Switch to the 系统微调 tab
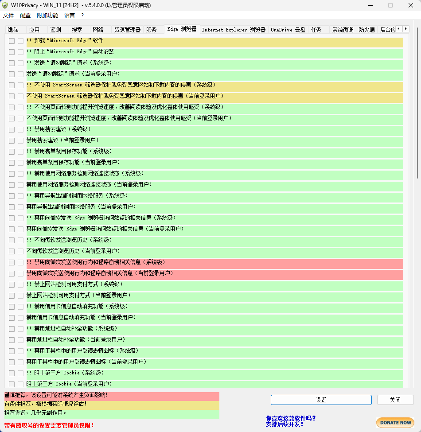 (343, 30)
